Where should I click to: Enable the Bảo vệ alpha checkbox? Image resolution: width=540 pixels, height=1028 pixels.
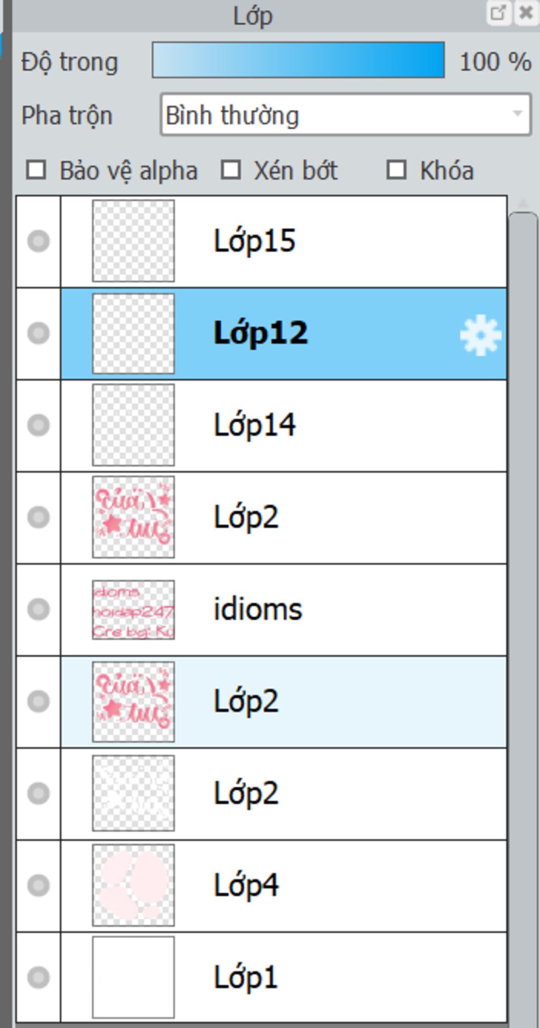click(36, 170)
